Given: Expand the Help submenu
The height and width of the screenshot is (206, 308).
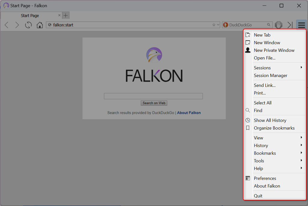Looking at the screenshot, I should (275, 168).
